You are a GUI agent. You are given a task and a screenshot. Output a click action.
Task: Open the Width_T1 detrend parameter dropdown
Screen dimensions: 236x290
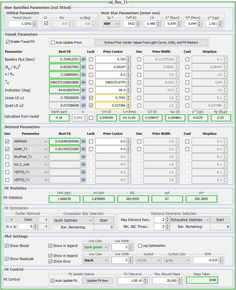pyautogui.click(x=31, y=149)
